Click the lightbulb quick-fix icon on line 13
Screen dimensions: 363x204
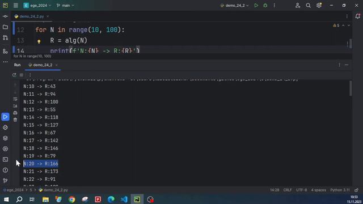tap(39, 41)
